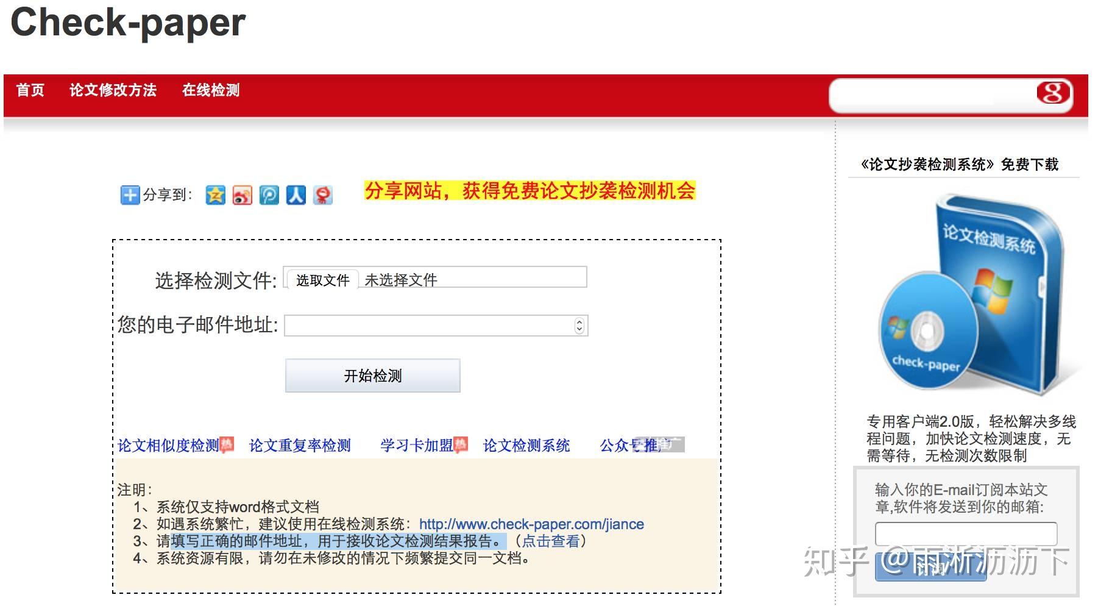Viewport: 1098px width, 606px height.
Task: Open 论文重复率检测 link
Action: pos(300,446)
